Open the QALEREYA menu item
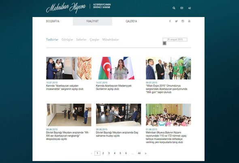239x163 pixels. 131,21
